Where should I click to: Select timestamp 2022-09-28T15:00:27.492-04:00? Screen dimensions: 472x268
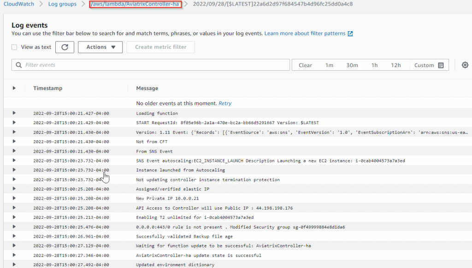coord(71,265)
